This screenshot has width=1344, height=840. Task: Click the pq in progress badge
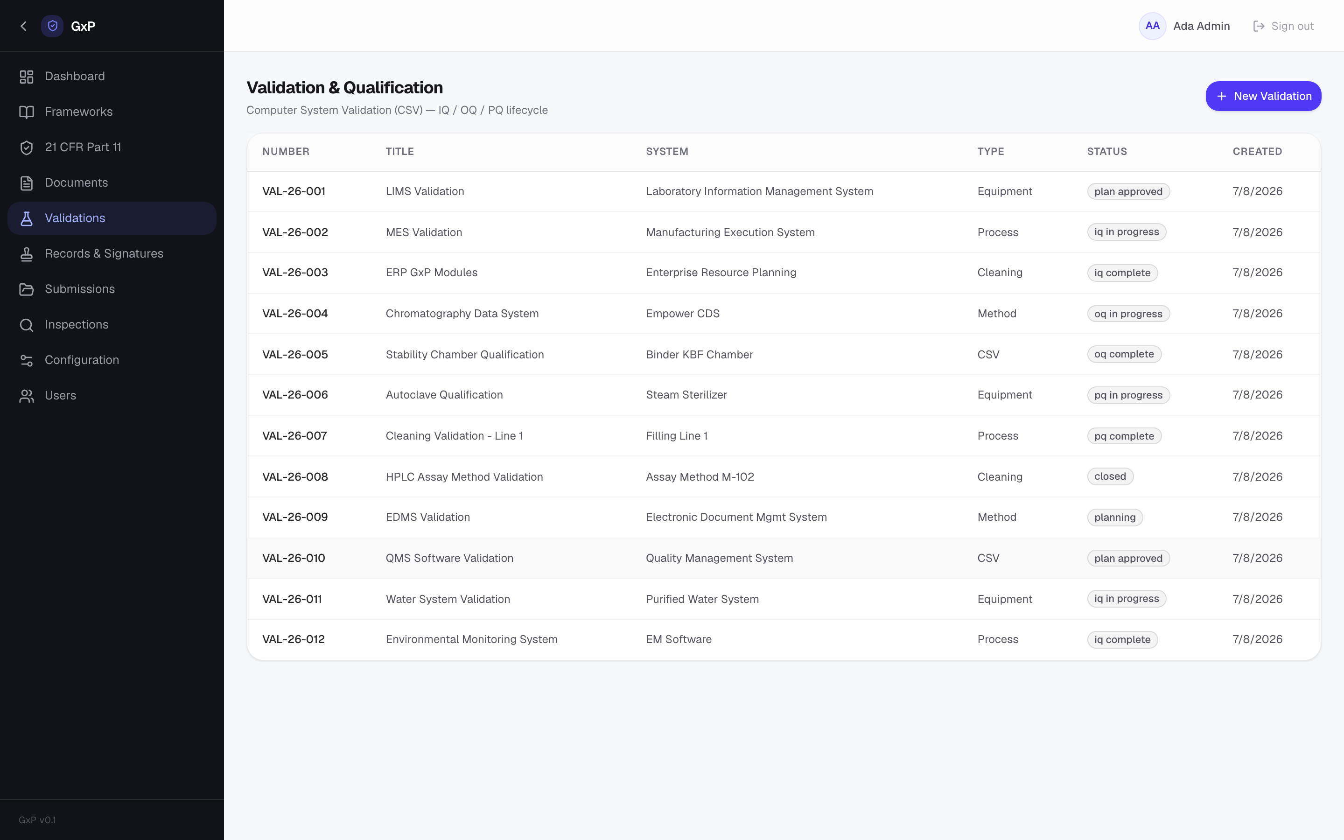(1128, 395)
